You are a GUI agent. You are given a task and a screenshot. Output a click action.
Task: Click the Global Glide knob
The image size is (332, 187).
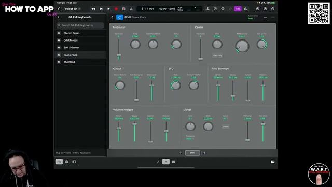[208, 126]
